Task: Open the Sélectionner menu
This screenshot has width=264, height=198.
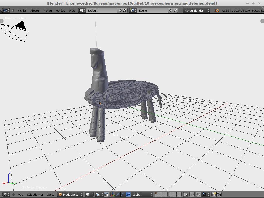Action: (x=35, y=194)
